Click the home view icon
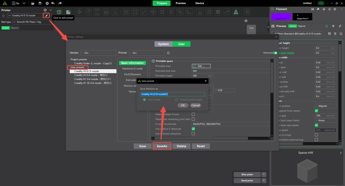The width and height of the screenshot is (345, 186). [246, 21]
